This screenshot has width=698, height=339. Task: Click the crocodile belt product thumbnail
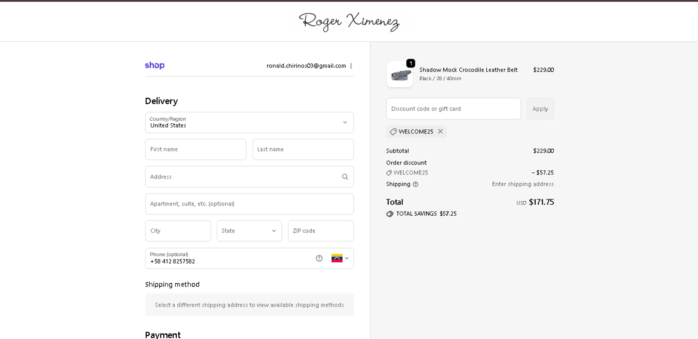(x=400, y=74)
